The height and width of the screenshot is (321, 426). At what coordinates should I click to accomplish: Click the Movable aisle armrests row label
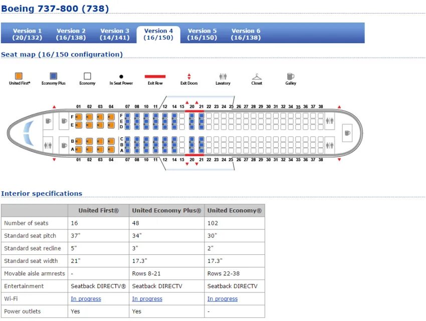coord(35,273)
